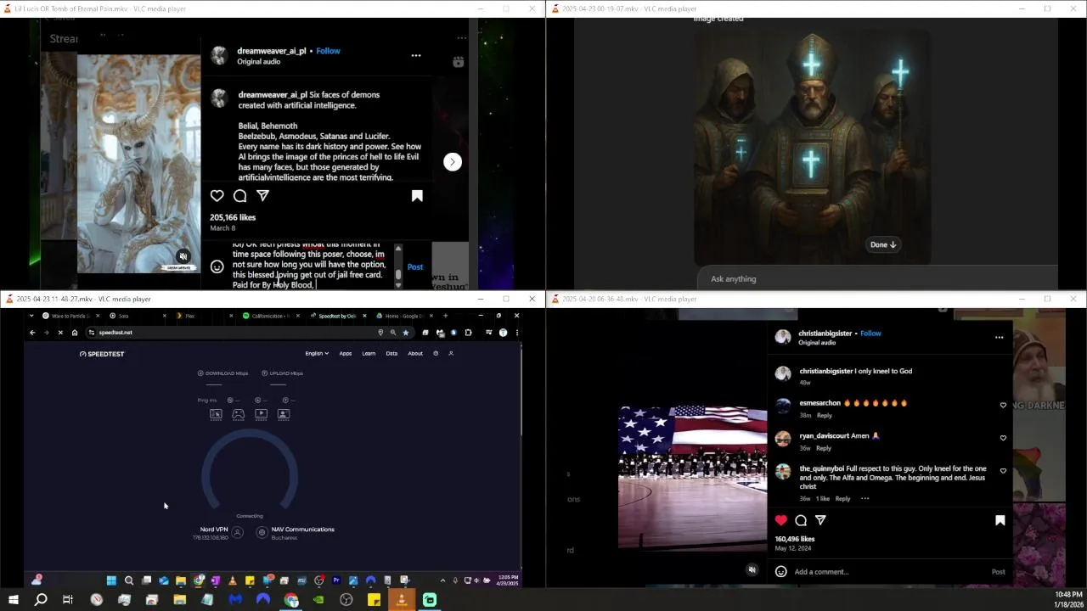Follow christianbigsister
The height and width of the screenshot is (611, 1087).
pyautogui.click(x=870, y=334)
